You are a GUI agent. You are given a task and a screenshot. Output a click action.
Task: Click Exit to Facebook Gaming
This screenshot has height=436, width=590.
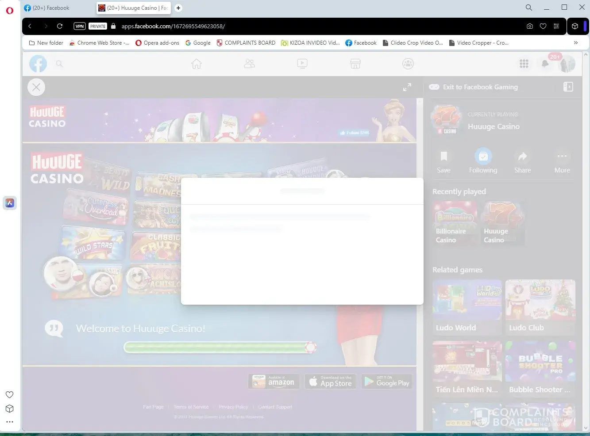[480, 87]
